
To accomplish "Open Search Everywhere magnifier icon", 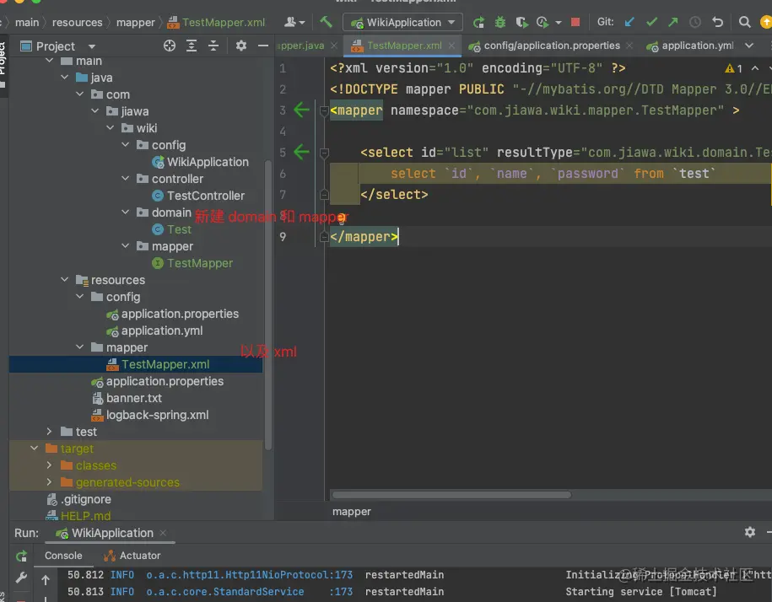I will tap(744, 22).
